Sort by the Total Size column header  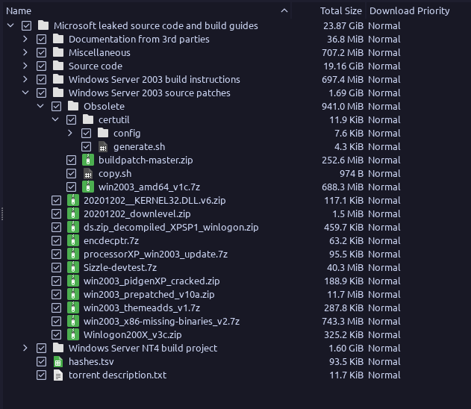pyautogui.click(x=328, y=10)
